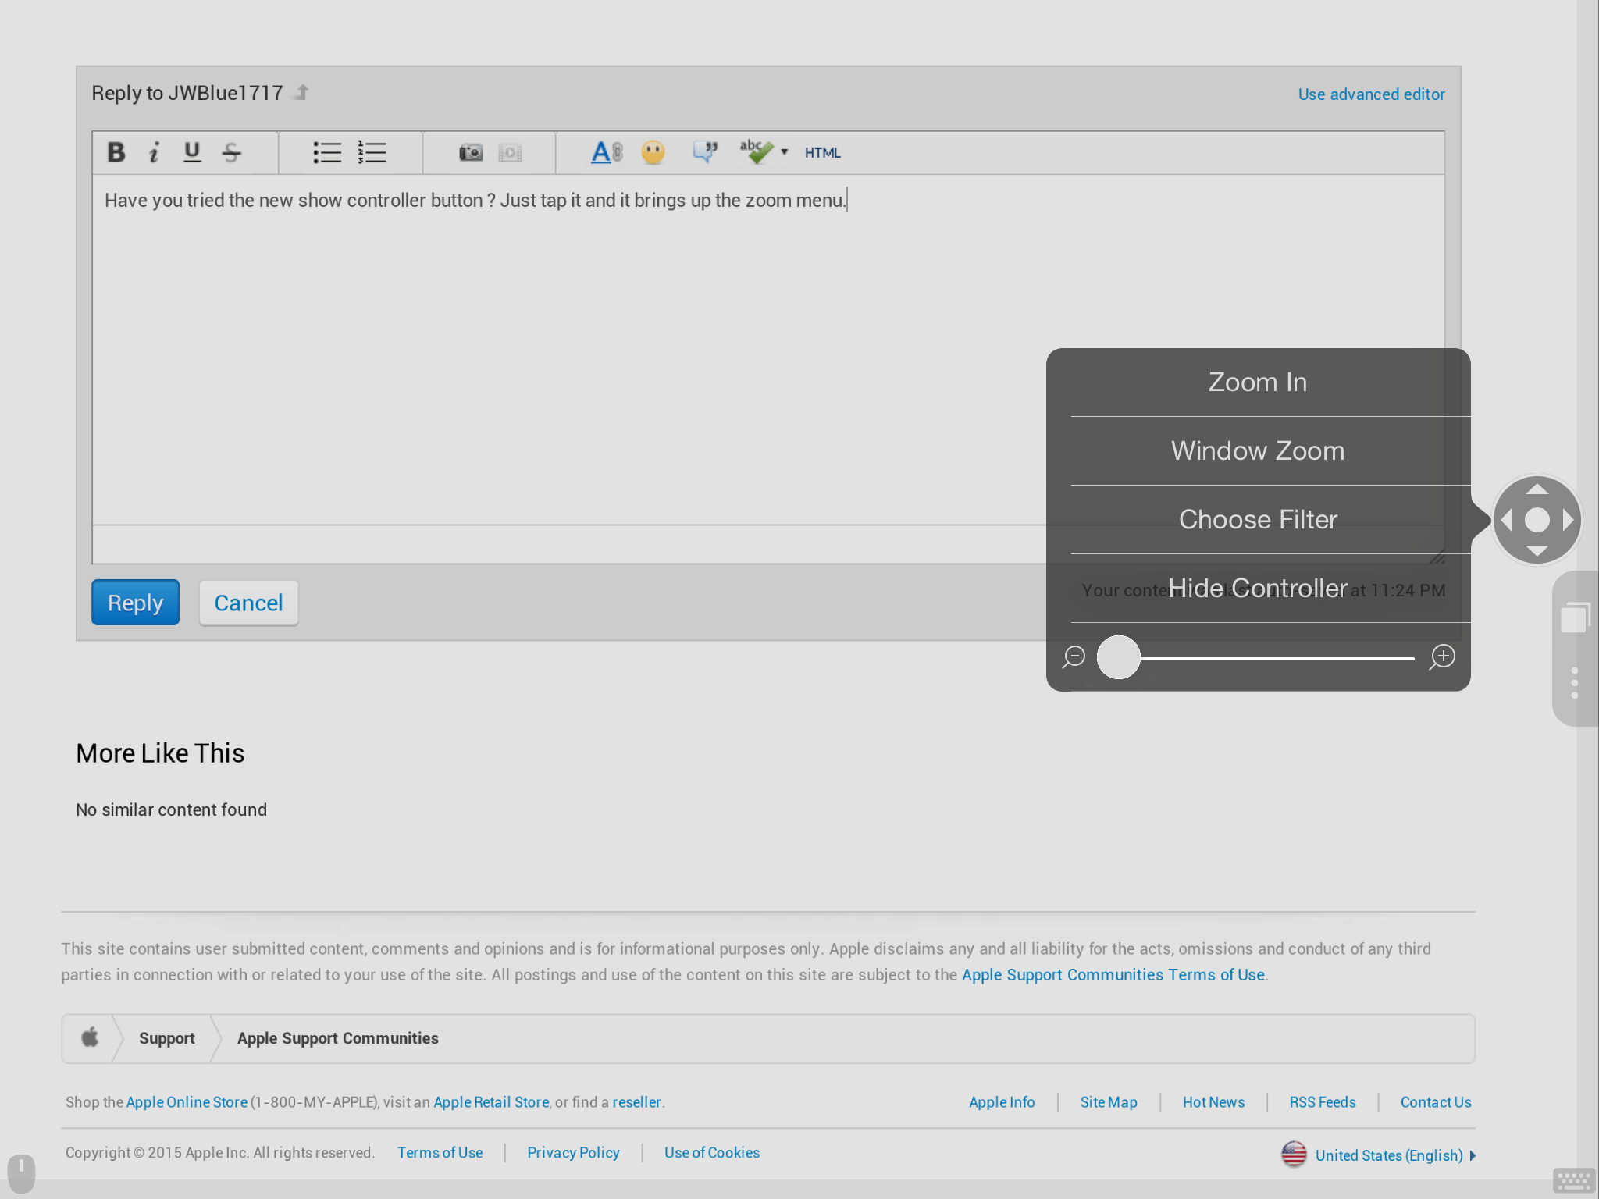This screenshot has width=1599, height=1199.
Task: Switch editor to HTML mode
Action: point(822,153)
